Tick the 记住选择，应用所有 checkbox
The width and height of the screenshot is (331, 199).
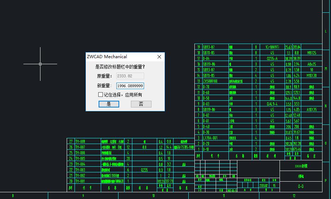(100, 95)
